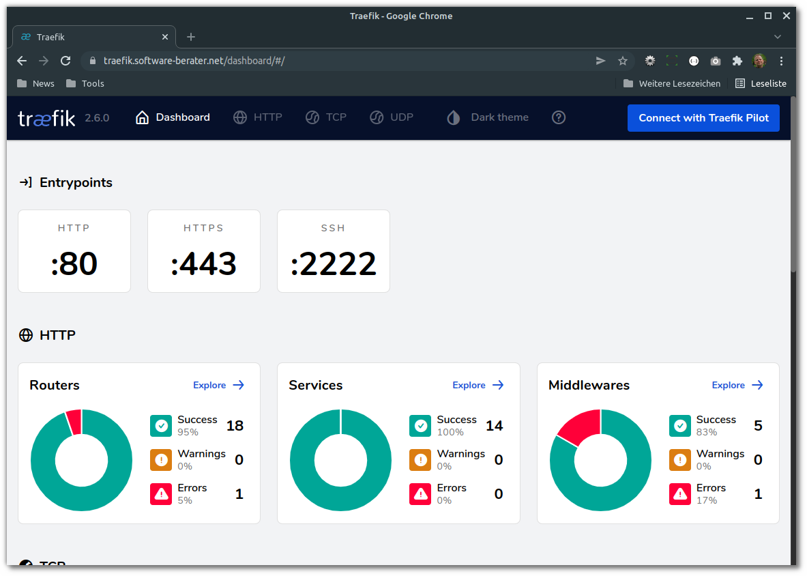Open a new browser tab
Screen dimensions: 807x576
click(x=191, y=37)
